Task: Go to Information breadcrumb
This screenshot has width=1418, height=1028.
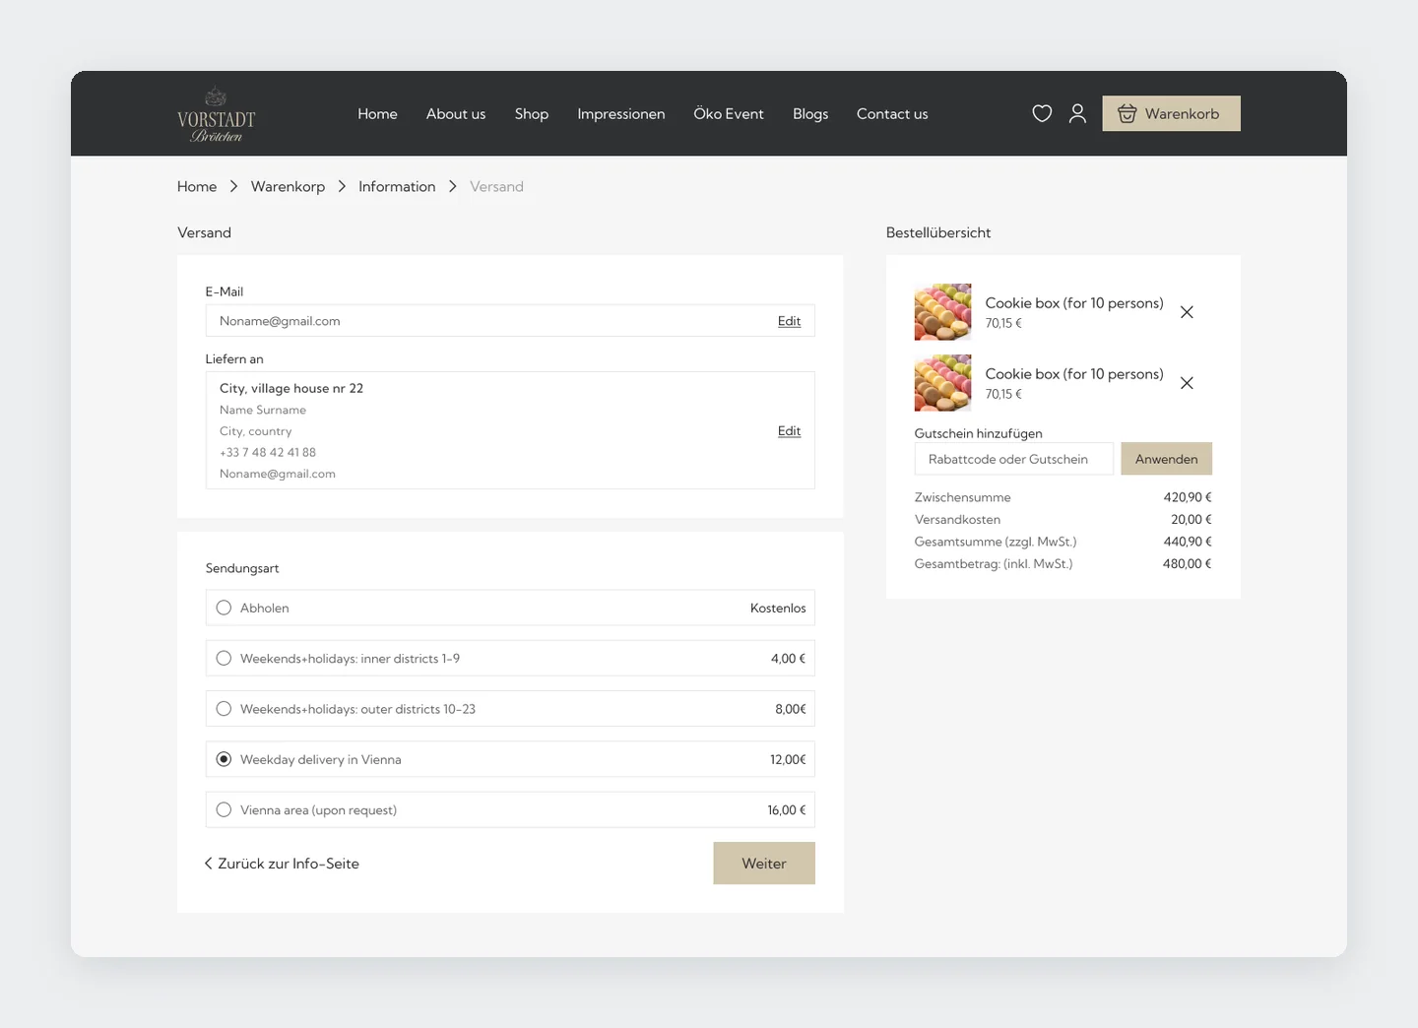Action: [397, 186]
